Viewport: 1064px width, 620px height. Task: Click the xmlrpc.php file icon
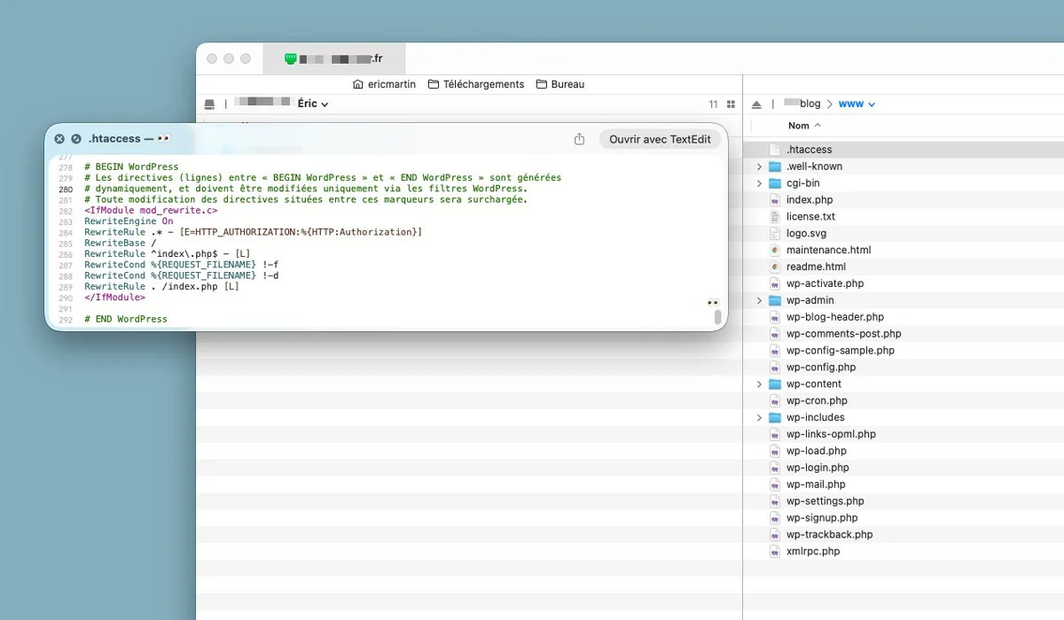[x=775, y=551]
